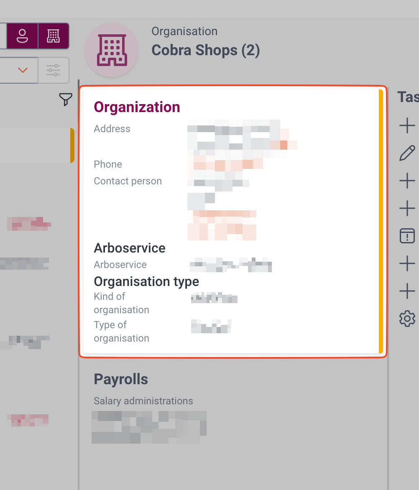Click the Salary administrations label
Screen dimensions: 419x490
(x=143, y=401)
